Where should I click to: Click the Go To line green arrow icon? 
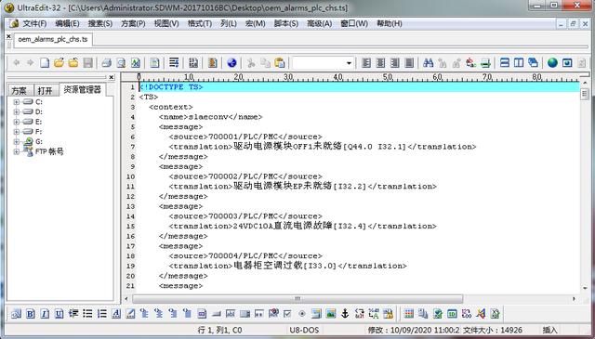coord(485,62)
